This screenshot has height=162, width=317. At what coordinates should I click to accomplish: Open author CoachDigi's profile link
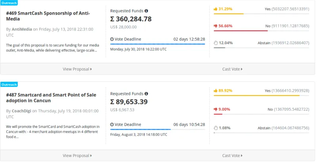tap(21, 111)
